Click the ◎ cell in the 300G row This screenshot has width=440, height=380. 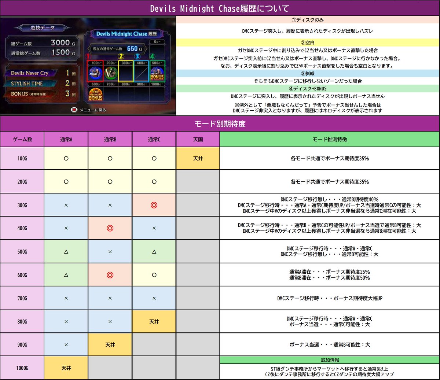[154, 205]
